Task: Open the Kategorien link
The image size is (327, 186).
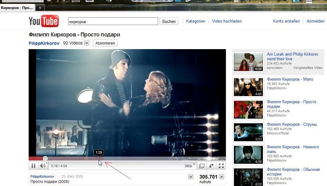Action: click(x=196, y=21)
